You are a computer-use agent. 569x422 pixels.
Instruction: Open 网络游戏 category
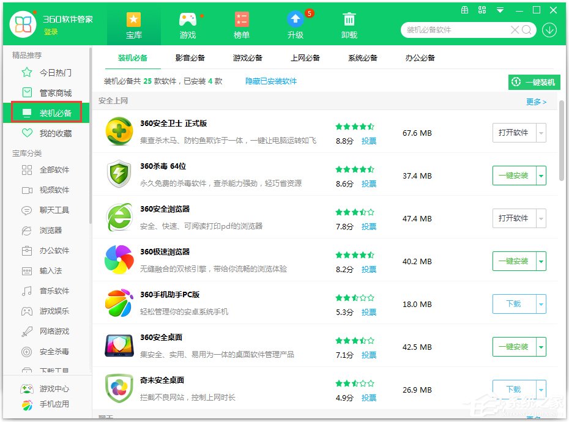pos(46,331)
